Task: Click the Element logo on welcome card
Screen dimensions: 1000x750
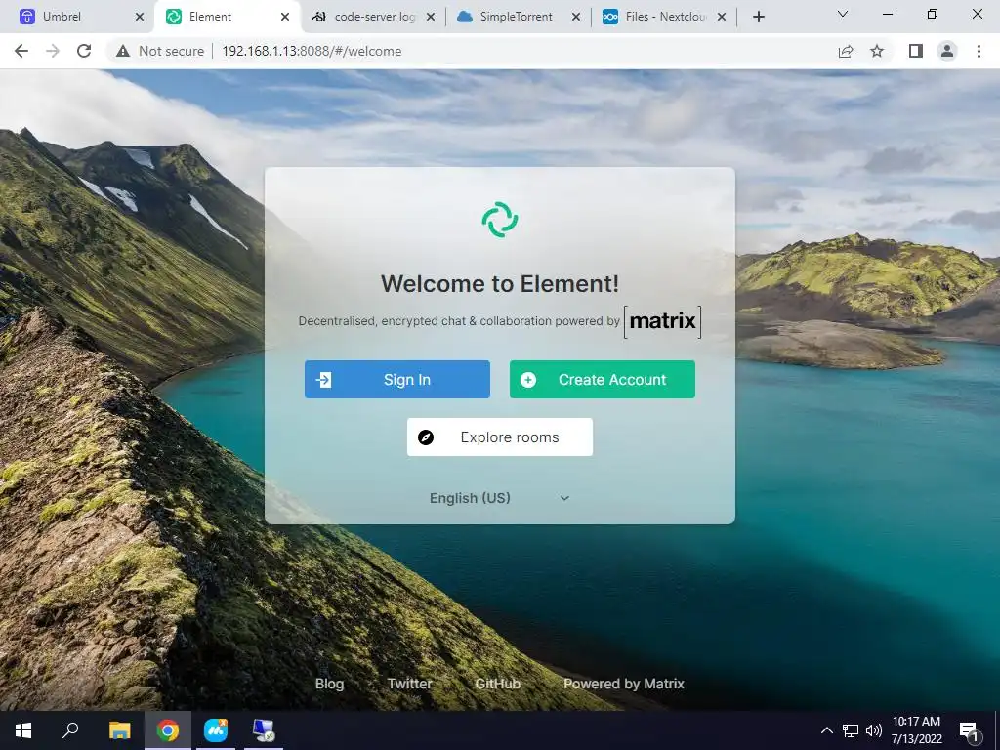Action: click(x=500, y=220)
